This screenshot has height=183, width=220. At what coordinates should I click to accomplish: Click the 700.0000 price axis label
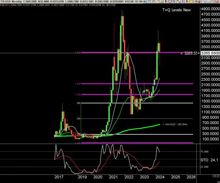coord(210,123)
